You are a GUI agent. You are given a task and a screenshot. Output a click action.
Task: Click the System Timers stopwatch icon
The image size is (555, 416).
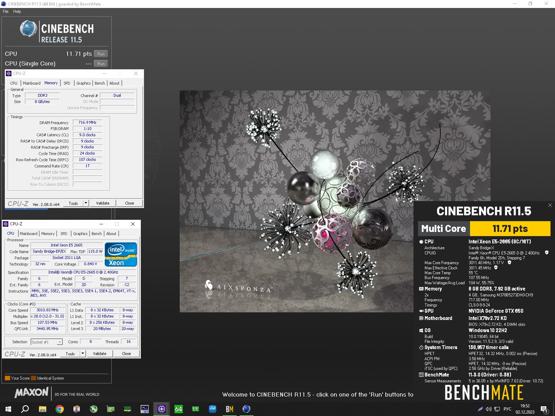point(421,347)
